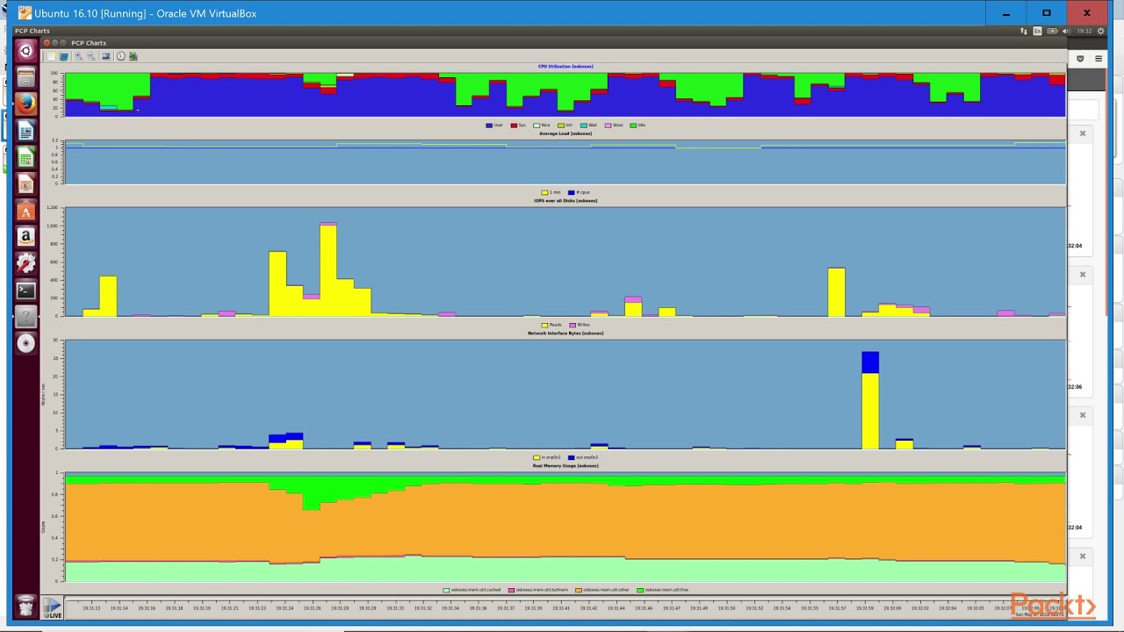Screen dimensions: 1124x632
Task: Click the Reads legend yellow swatch
Action: (544, 325)
